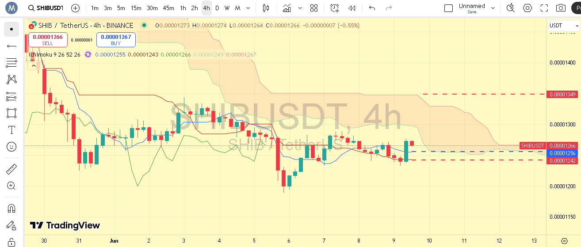
Task: Switch to 1h timeframe
Action: (183, 8)
